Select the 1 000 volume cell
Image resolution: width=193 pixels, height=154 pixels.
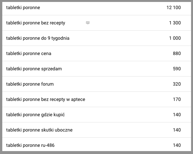coord(175,38)
